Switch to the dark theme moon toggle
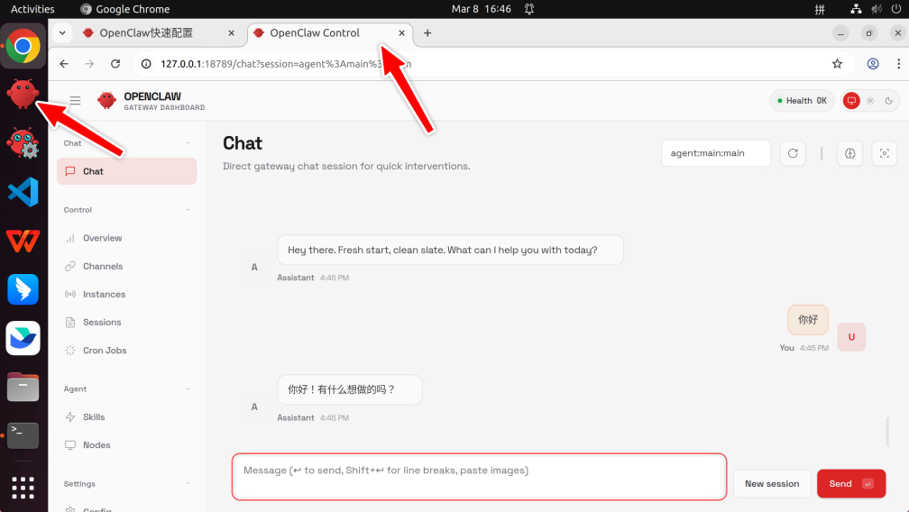The width and height of the screenshot is (909, 512). point(888,101)
